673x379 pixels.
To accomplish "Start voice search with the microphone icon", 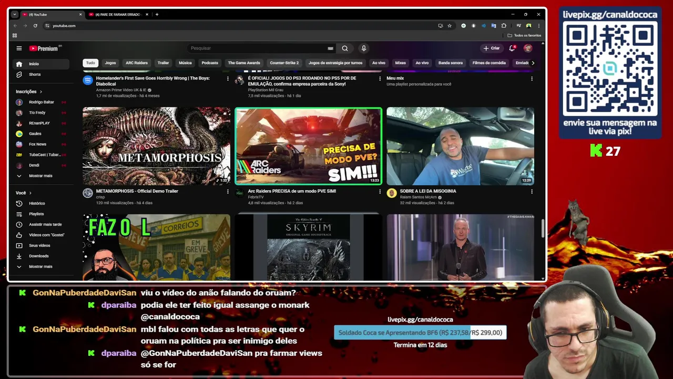I will pyautogui.click(x=363, y=48).
